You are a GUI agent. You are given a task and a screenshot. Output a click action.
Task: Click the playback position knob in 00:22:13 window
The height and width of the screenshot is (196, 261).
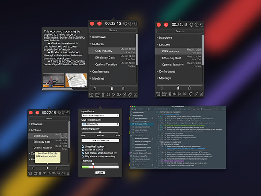pos(112,85)
